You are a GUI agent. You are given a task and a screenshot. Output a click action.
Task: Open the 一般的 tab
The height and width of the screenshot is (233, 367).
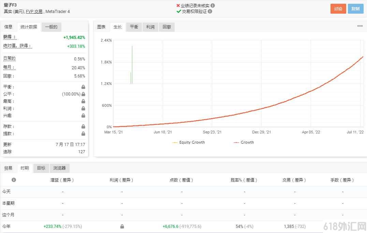[51, 27]
